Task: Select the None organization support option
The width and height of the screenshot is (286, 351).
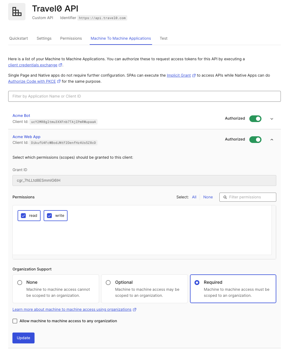Action: coord(20,283)
